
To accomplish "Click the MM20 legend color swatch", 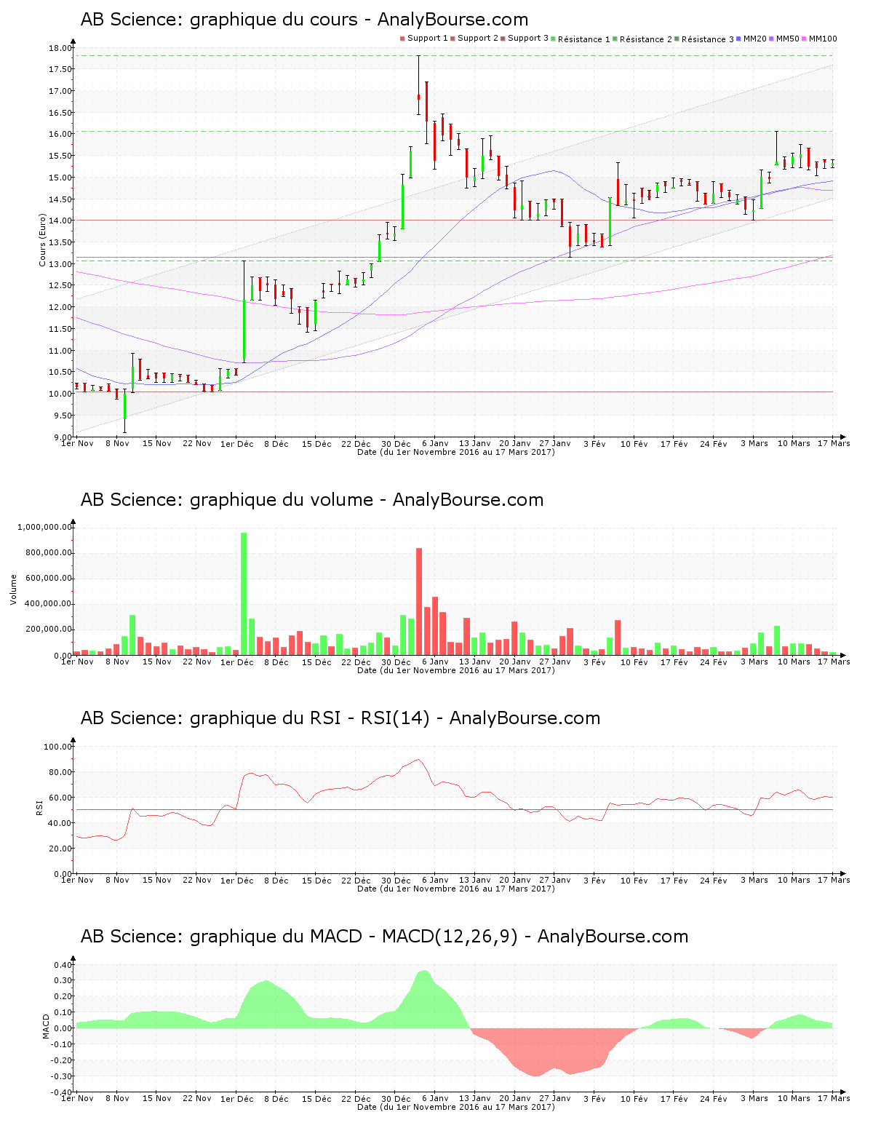I will [x=739, y=39].
